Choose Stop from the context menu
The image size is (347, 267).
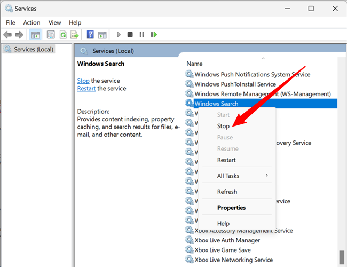[x=223, y=126]
